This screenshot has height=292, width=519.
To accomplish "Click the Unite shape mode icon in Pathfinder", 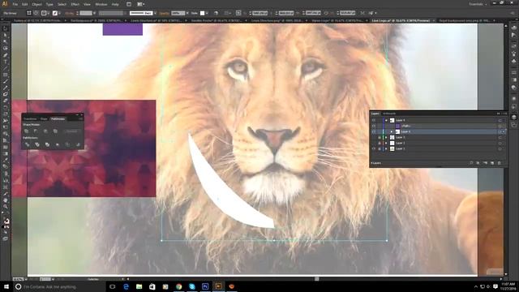I will pyautogui.click(x=27, y=131).
